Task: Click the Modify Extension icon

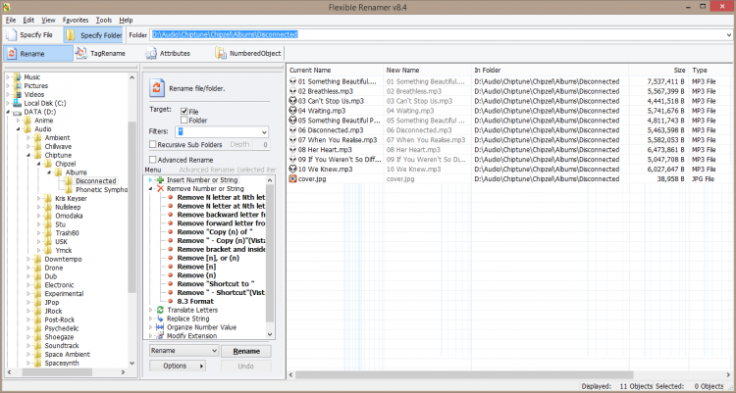Action: click(160, 336)
